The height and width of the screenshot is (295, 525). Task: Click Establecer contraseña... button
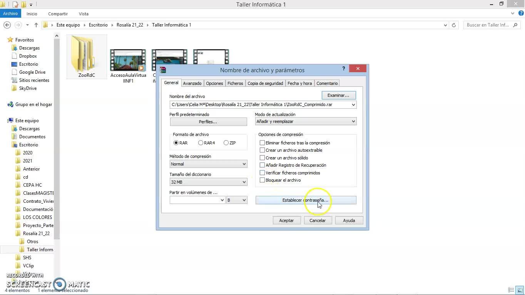(x=306, y=200)
